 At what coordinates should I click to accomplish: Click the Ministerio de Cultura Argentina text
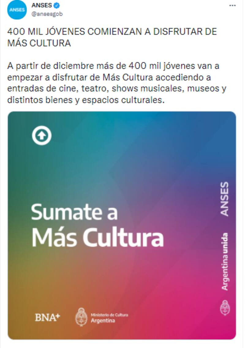tap(109, 318)
